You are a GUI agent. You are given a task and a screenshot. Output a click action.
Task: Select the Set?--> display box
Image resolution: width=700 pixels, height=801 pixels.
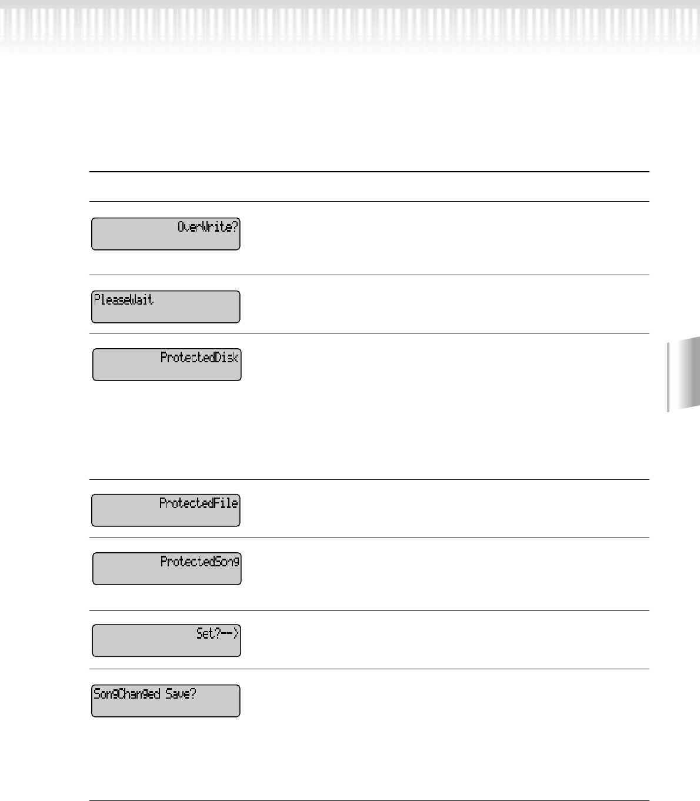point(166,640)
